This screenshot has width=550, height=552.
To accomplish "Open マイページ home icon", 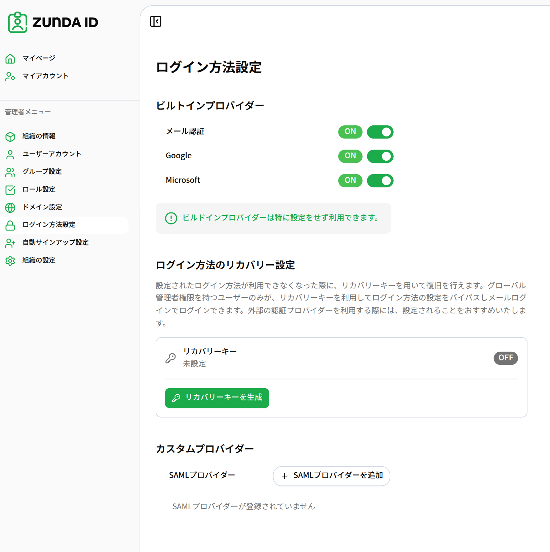I will (10, 58).
